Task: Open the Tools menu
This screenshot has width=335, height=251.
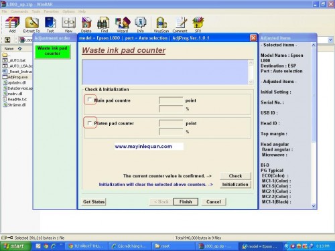Action: tap(36, 11)
